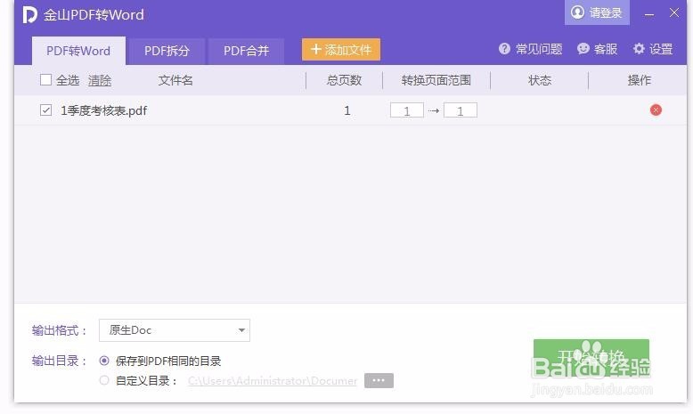Click the 转换页面范围 column header

click(x=436, y=80)
